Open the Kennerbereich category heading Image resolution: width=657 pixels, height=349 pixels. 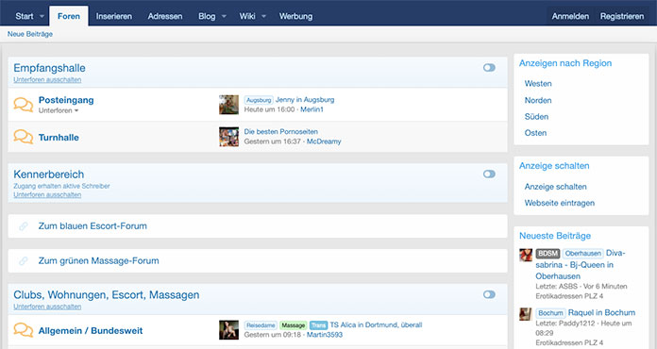48,174
